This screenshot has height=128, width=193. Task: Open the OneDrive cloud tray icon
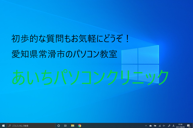click(x=150, y=126)
